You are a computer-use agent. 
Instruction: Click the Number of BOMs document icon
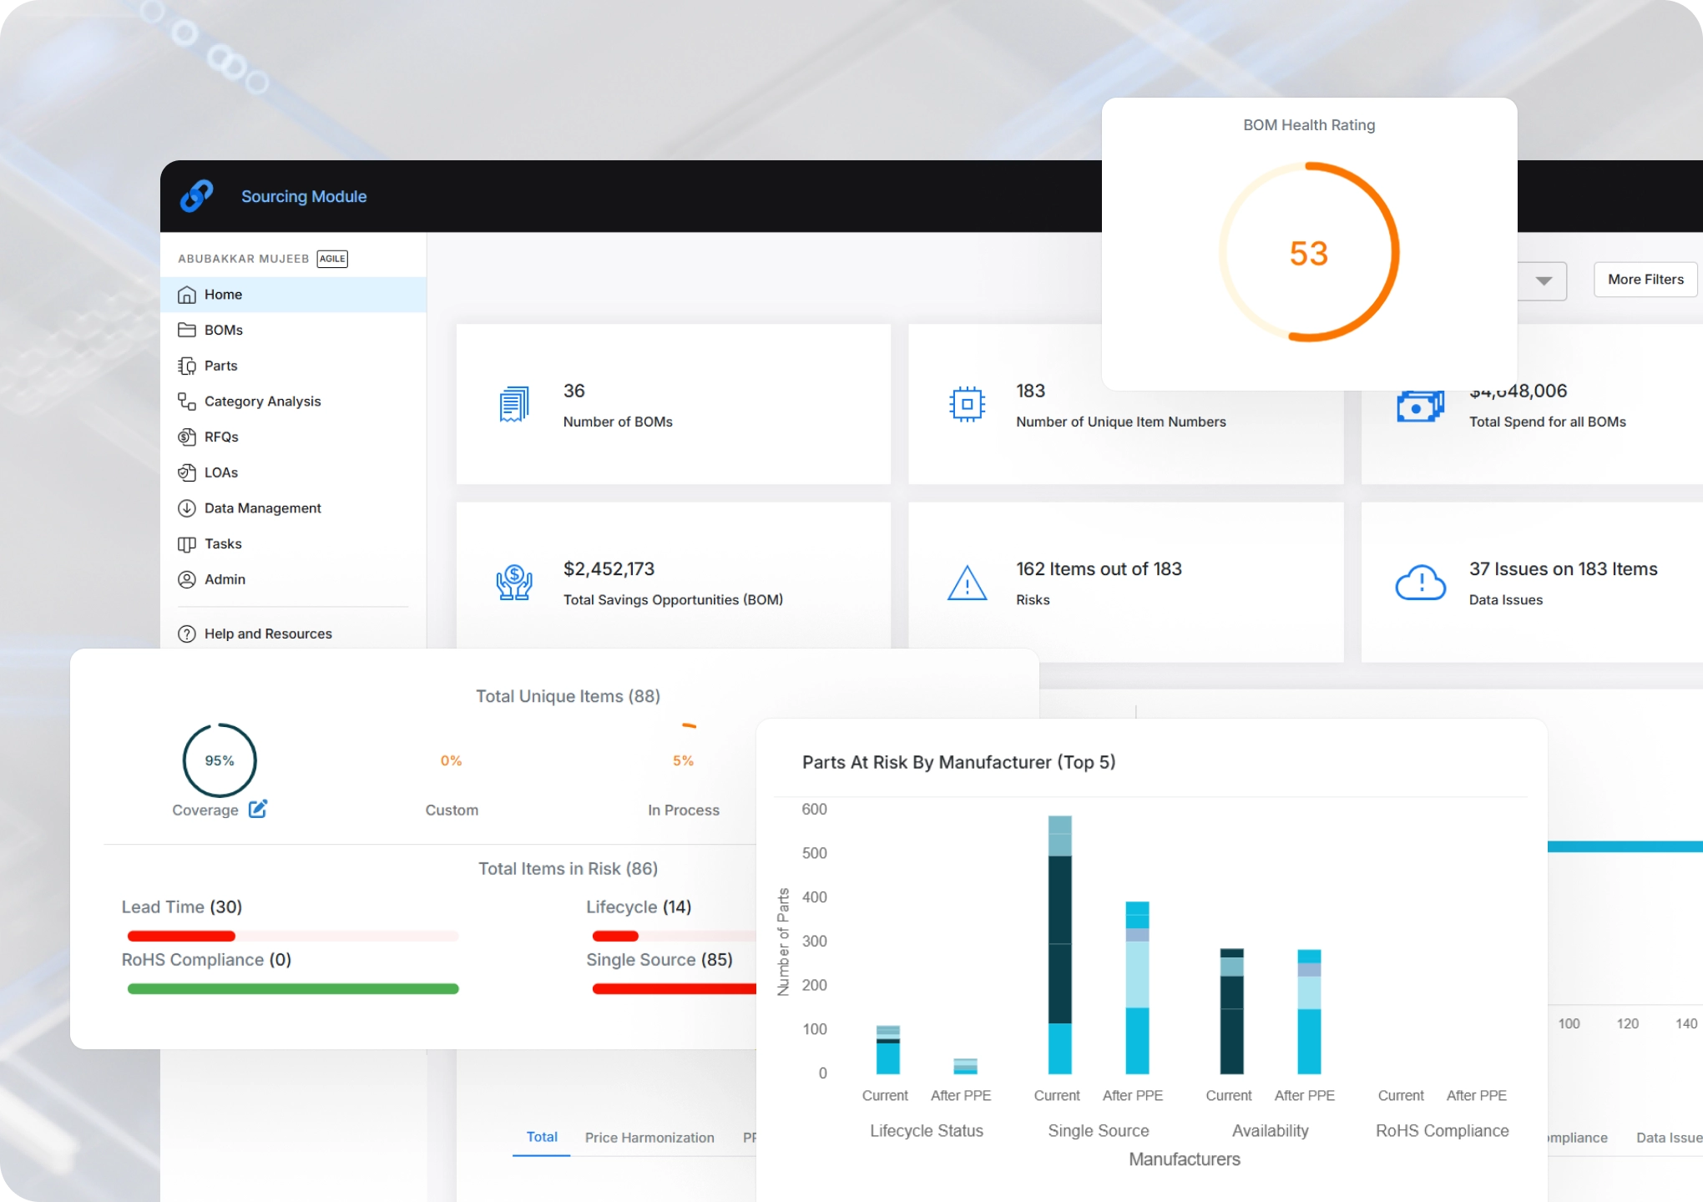[514, 404]
